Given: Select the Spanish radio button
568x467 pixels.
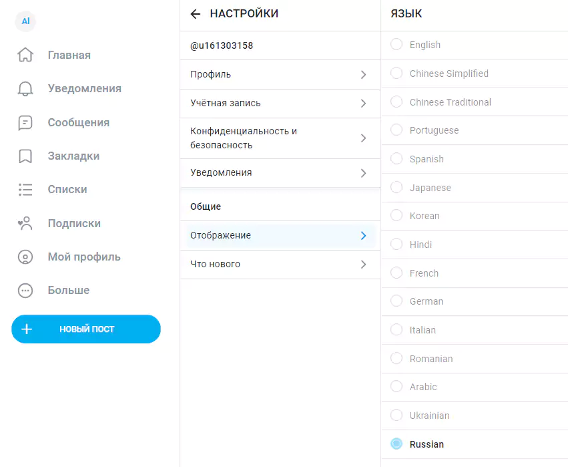Looking at the screenshot, I should 396,158.
